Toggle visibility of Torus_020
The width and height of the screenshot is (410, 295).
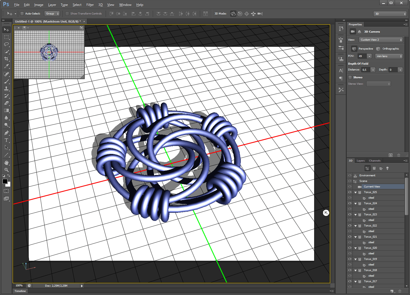(x=350, y=248)
